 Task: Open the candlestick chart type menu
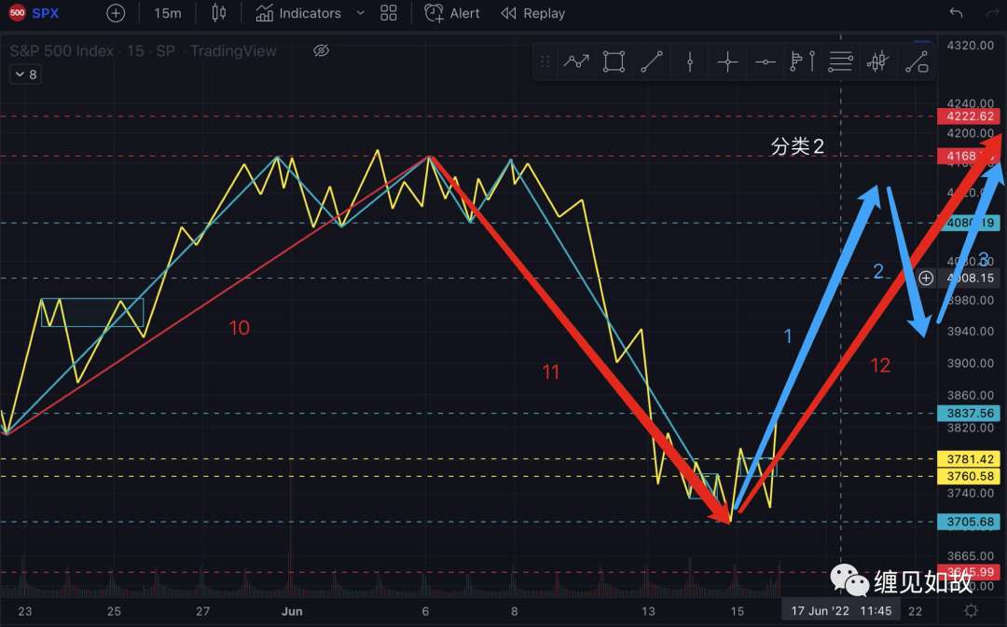(x=219, y=13)
